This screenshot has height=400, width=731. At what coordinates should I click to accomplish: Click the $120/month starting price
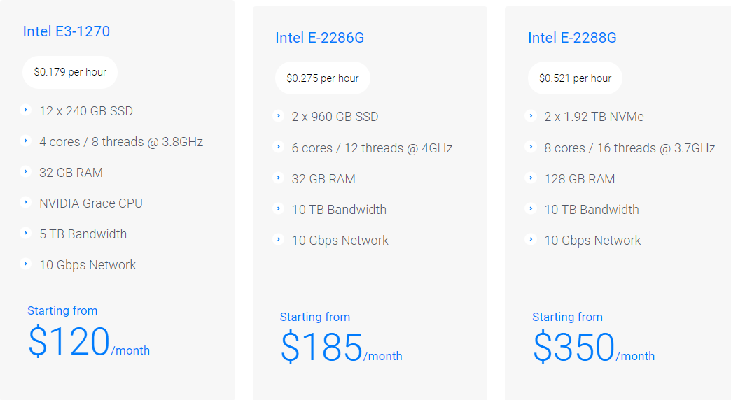[x=88, y=342]
